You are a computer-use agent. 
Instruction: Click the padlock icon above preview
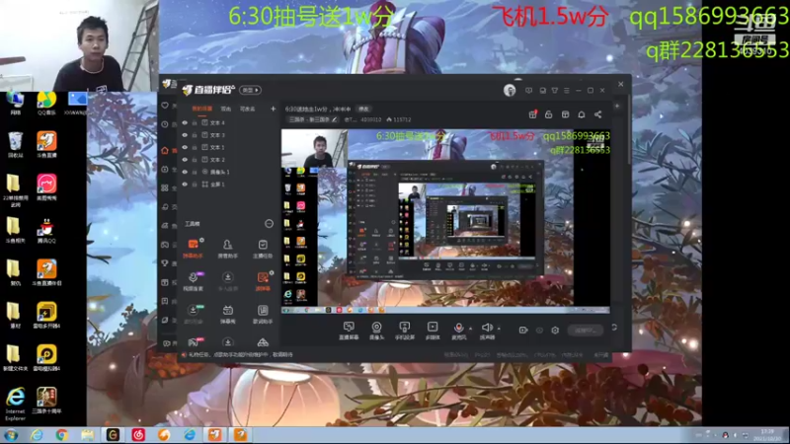549,114
